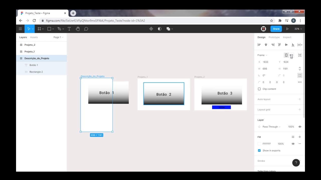The height and width of the screenshot is (180, 321).
Task: Click the X position field
Action: (267, 62)
